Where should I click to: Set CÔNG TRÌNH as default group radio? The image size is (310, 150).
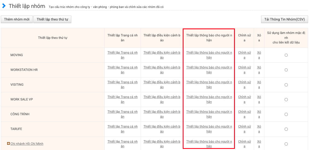[286, 114]
